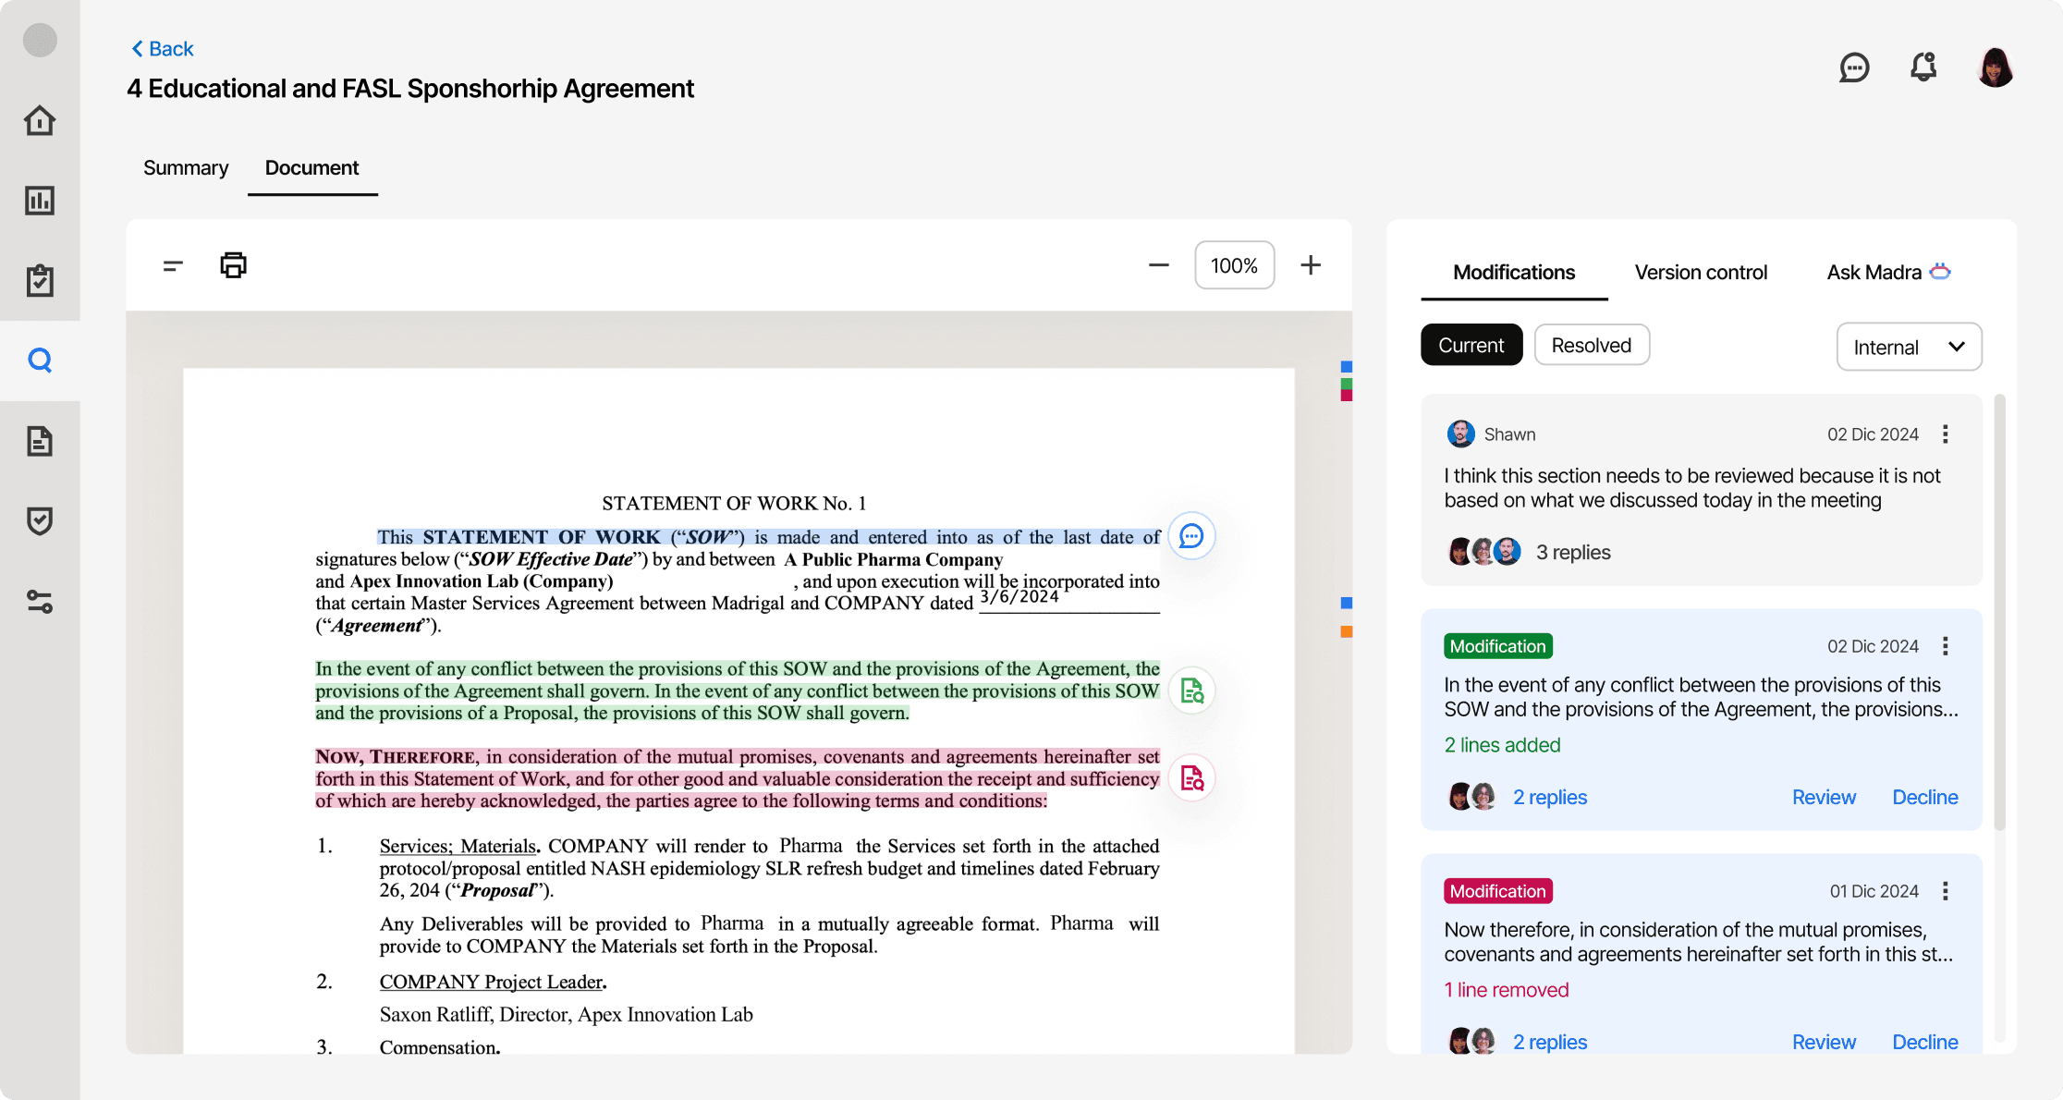Image resolution: width=2063 pixels, height=1100 pixels.
Task: Click Review on green modification card
Action: [1823, 797]
